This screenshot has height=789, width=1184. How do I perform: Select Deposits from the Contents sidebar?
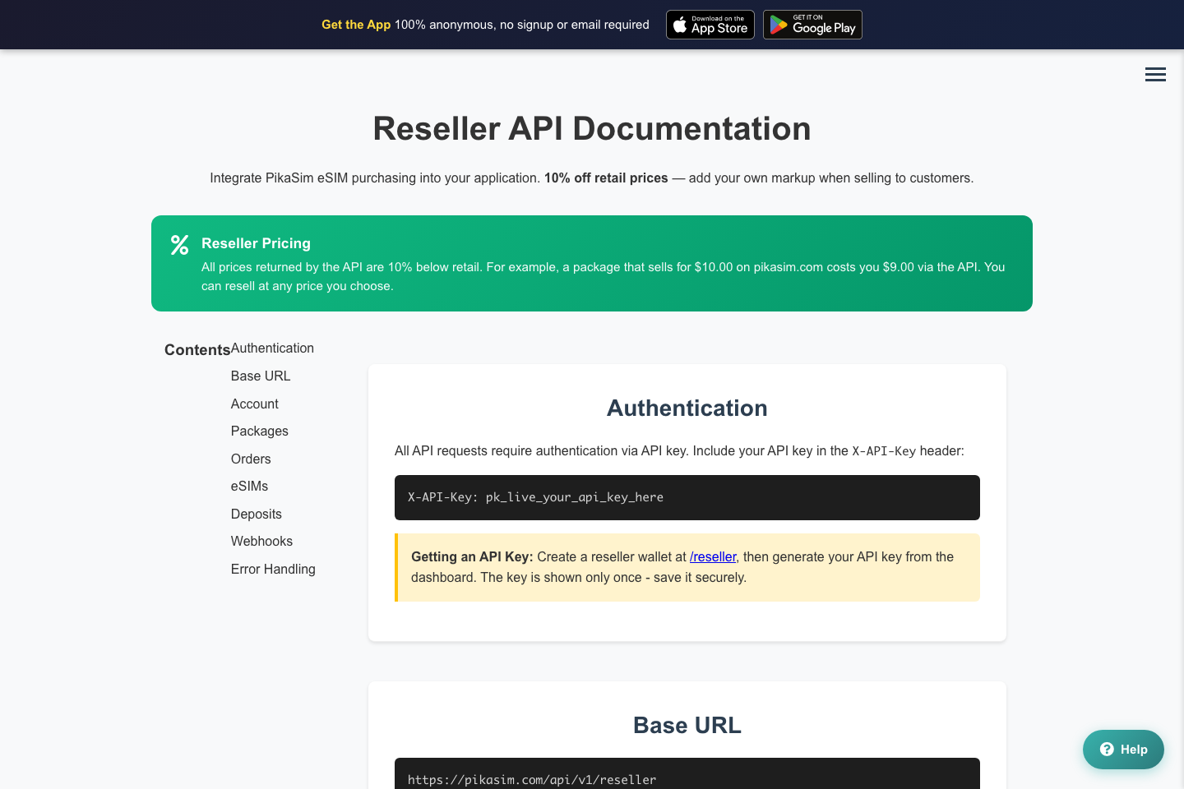pyautogui.click(x=256, y=514)
